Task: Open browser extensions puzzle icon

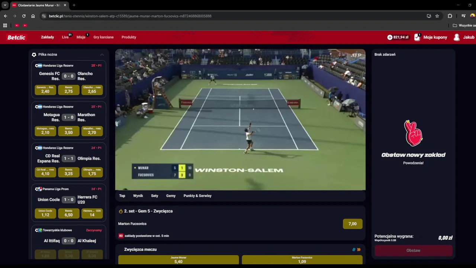Action: point(450,16)
